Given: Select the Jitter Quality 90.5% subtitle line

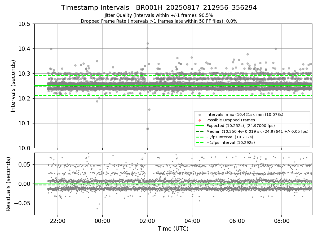Looking at the screenshot, I should pyautogui.click(x=159, y=15).
